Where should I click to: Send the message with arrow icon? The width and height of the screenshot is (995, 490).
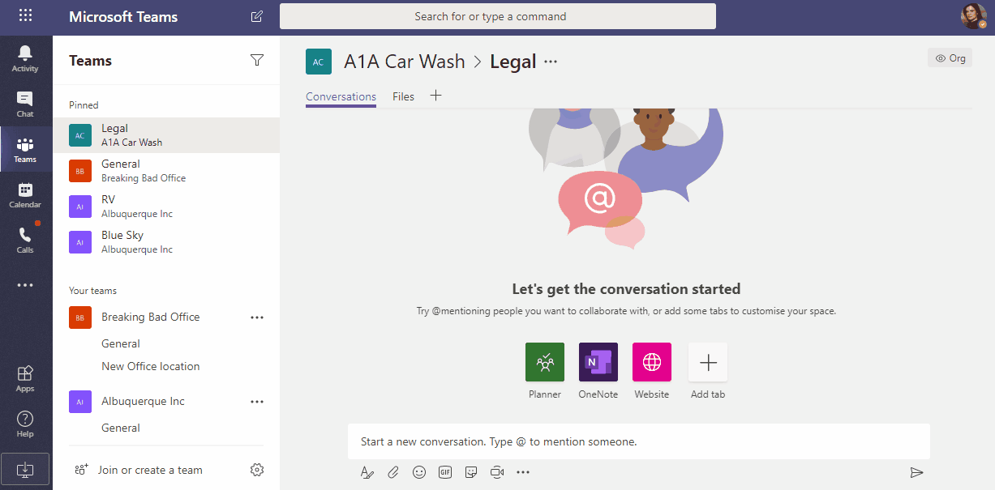coord(916,472)
